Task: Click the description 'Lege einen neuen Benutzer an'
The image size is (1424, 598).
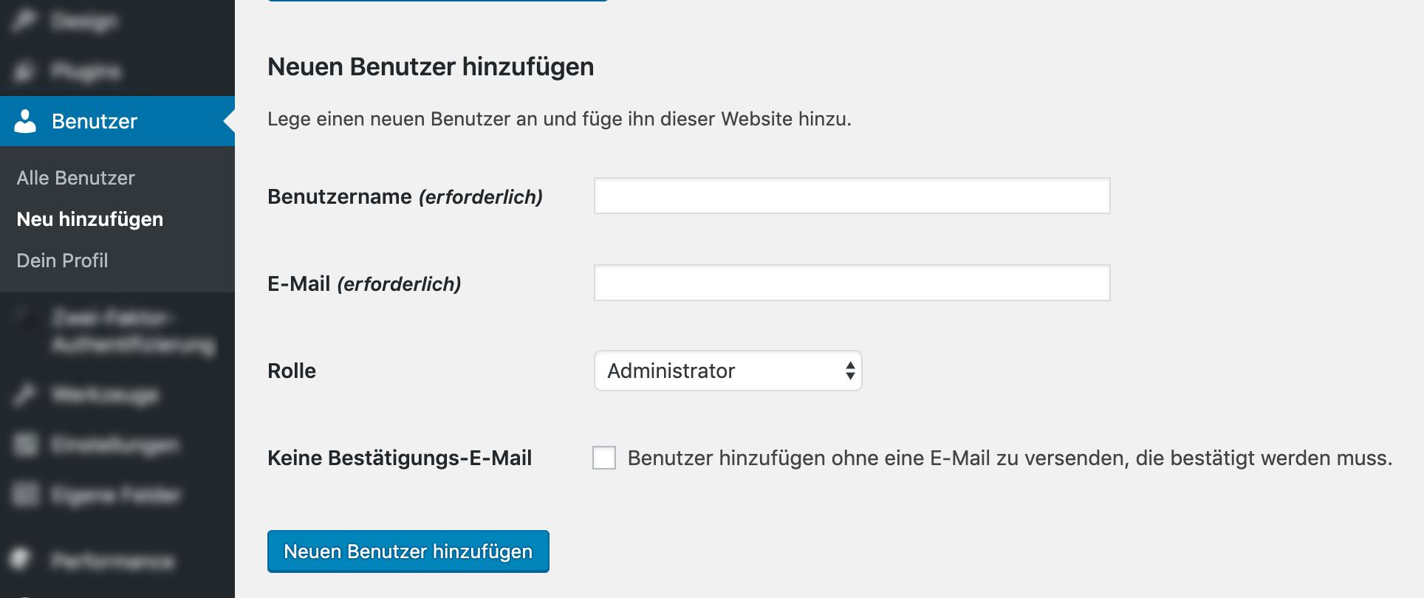Action: click(403, 120)
